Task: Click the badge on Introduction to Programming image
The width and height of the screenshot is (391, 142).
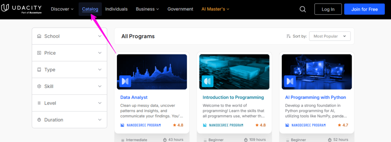Action: click(207, 81)
